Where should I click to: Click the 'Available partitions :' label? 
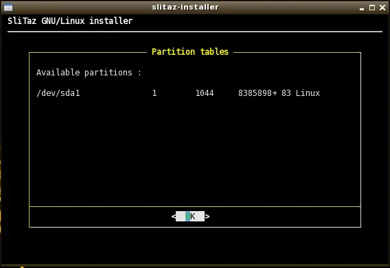[x=89, y=73]
